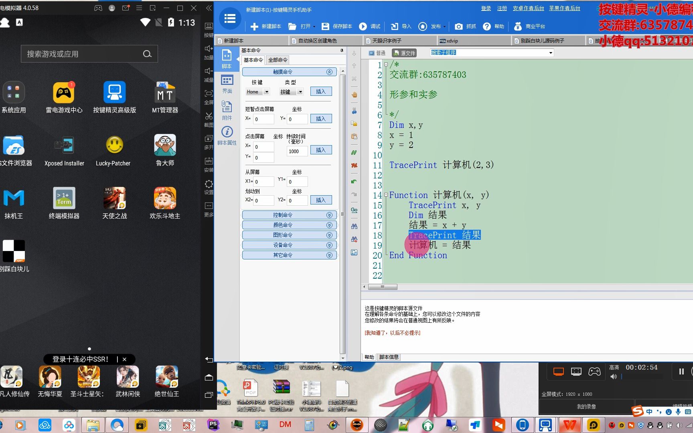Expand the 控制命令 section
693x433 pixels.
point(289,215)
